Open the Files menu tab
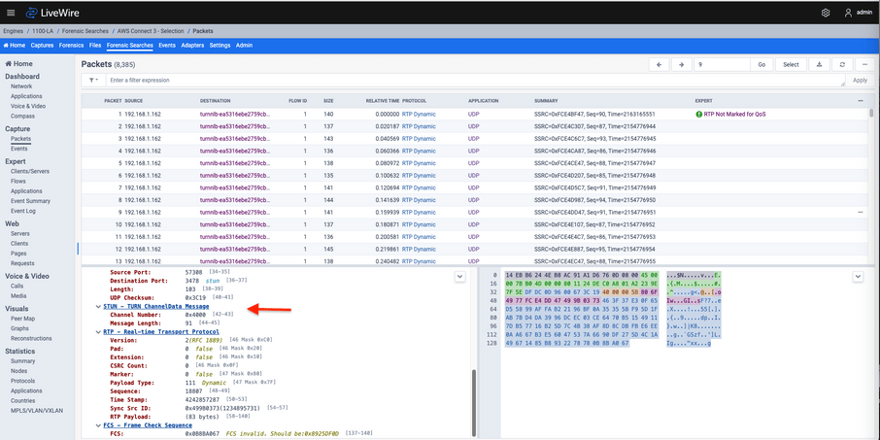The image size is (880, 440). [x=95, y=46]
